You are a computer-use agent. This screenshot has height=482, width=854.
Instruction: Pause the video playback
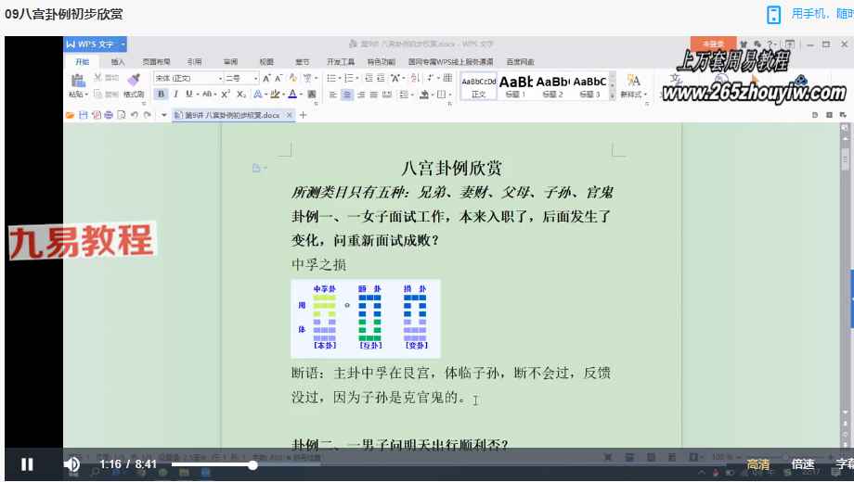27,464
